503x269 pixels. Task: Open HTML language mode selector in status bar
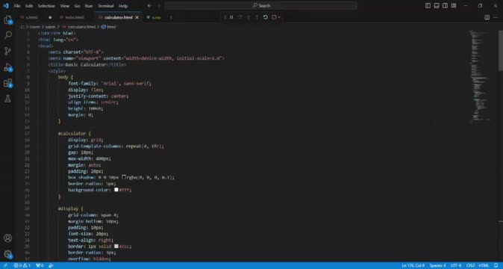pyautogui.click(x=484, y=265)
